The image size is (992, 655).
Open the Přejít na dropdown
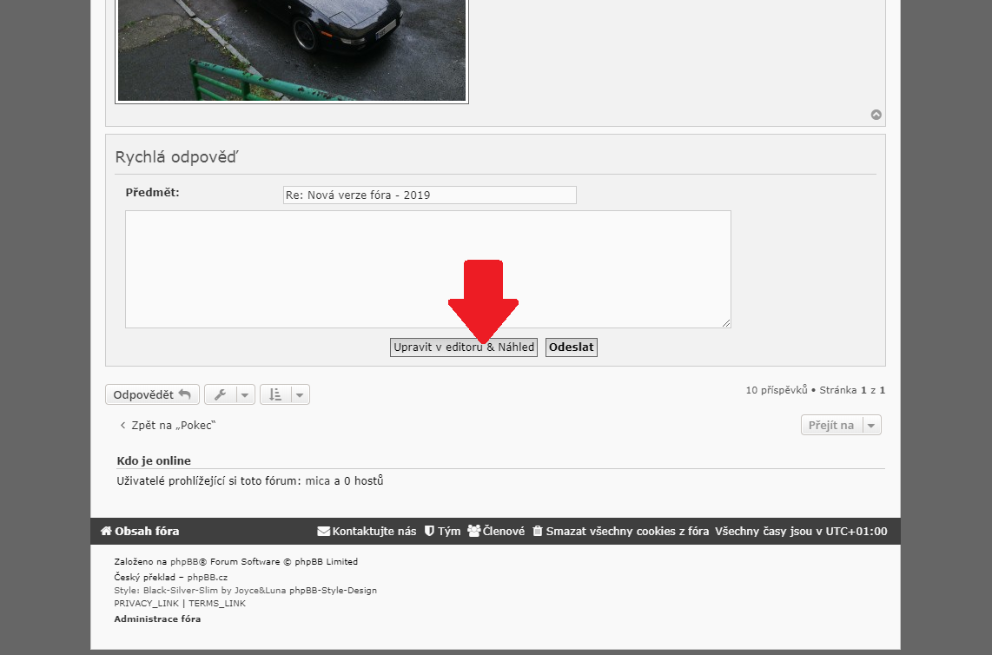click(x=840, y=425)
